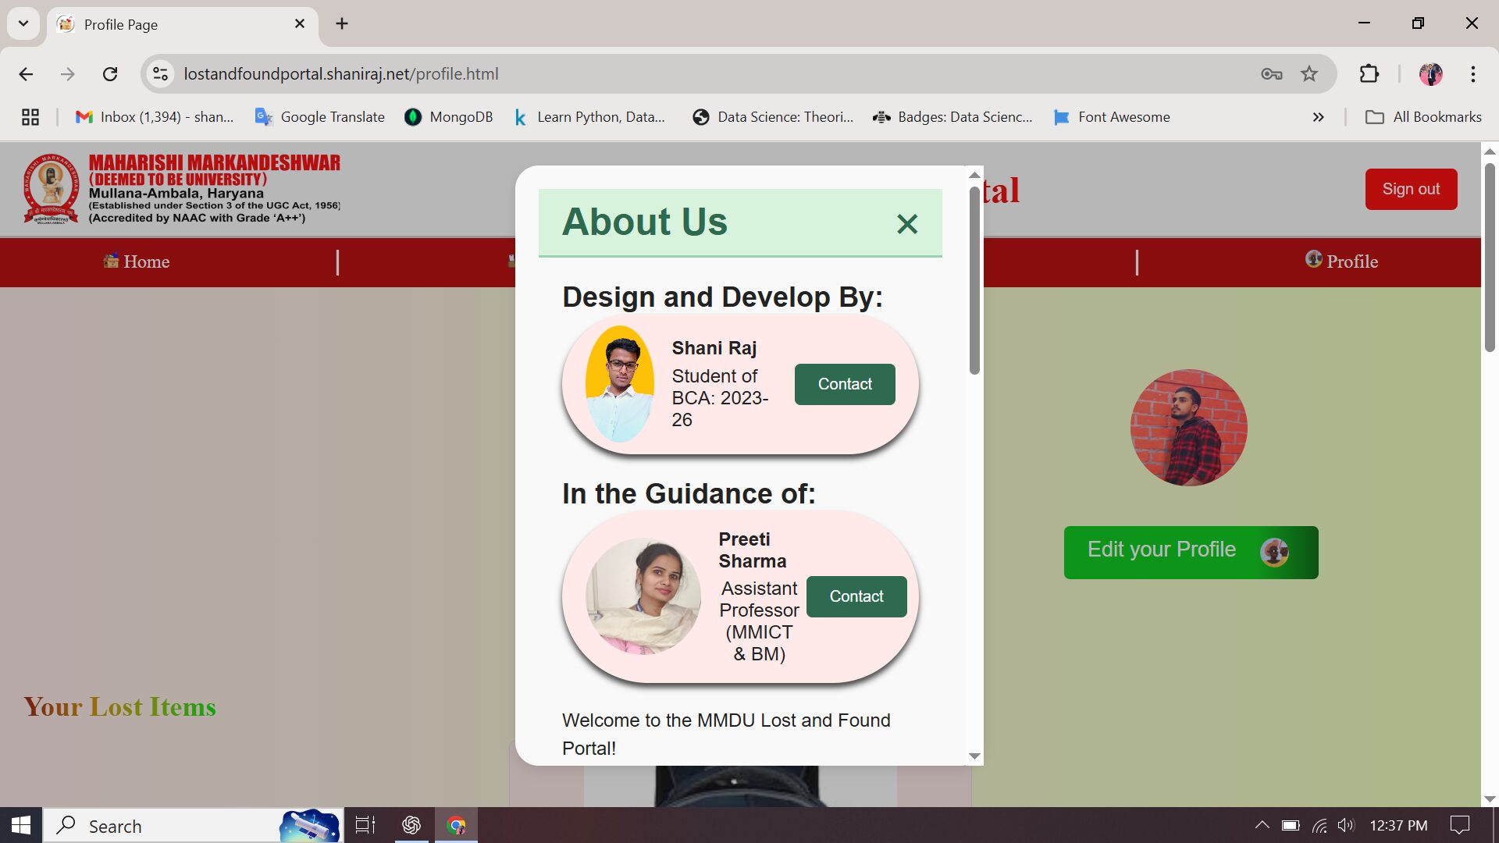Open the Profile navigation menu item
This screenshot has height=843, width=1499.
1341,261
